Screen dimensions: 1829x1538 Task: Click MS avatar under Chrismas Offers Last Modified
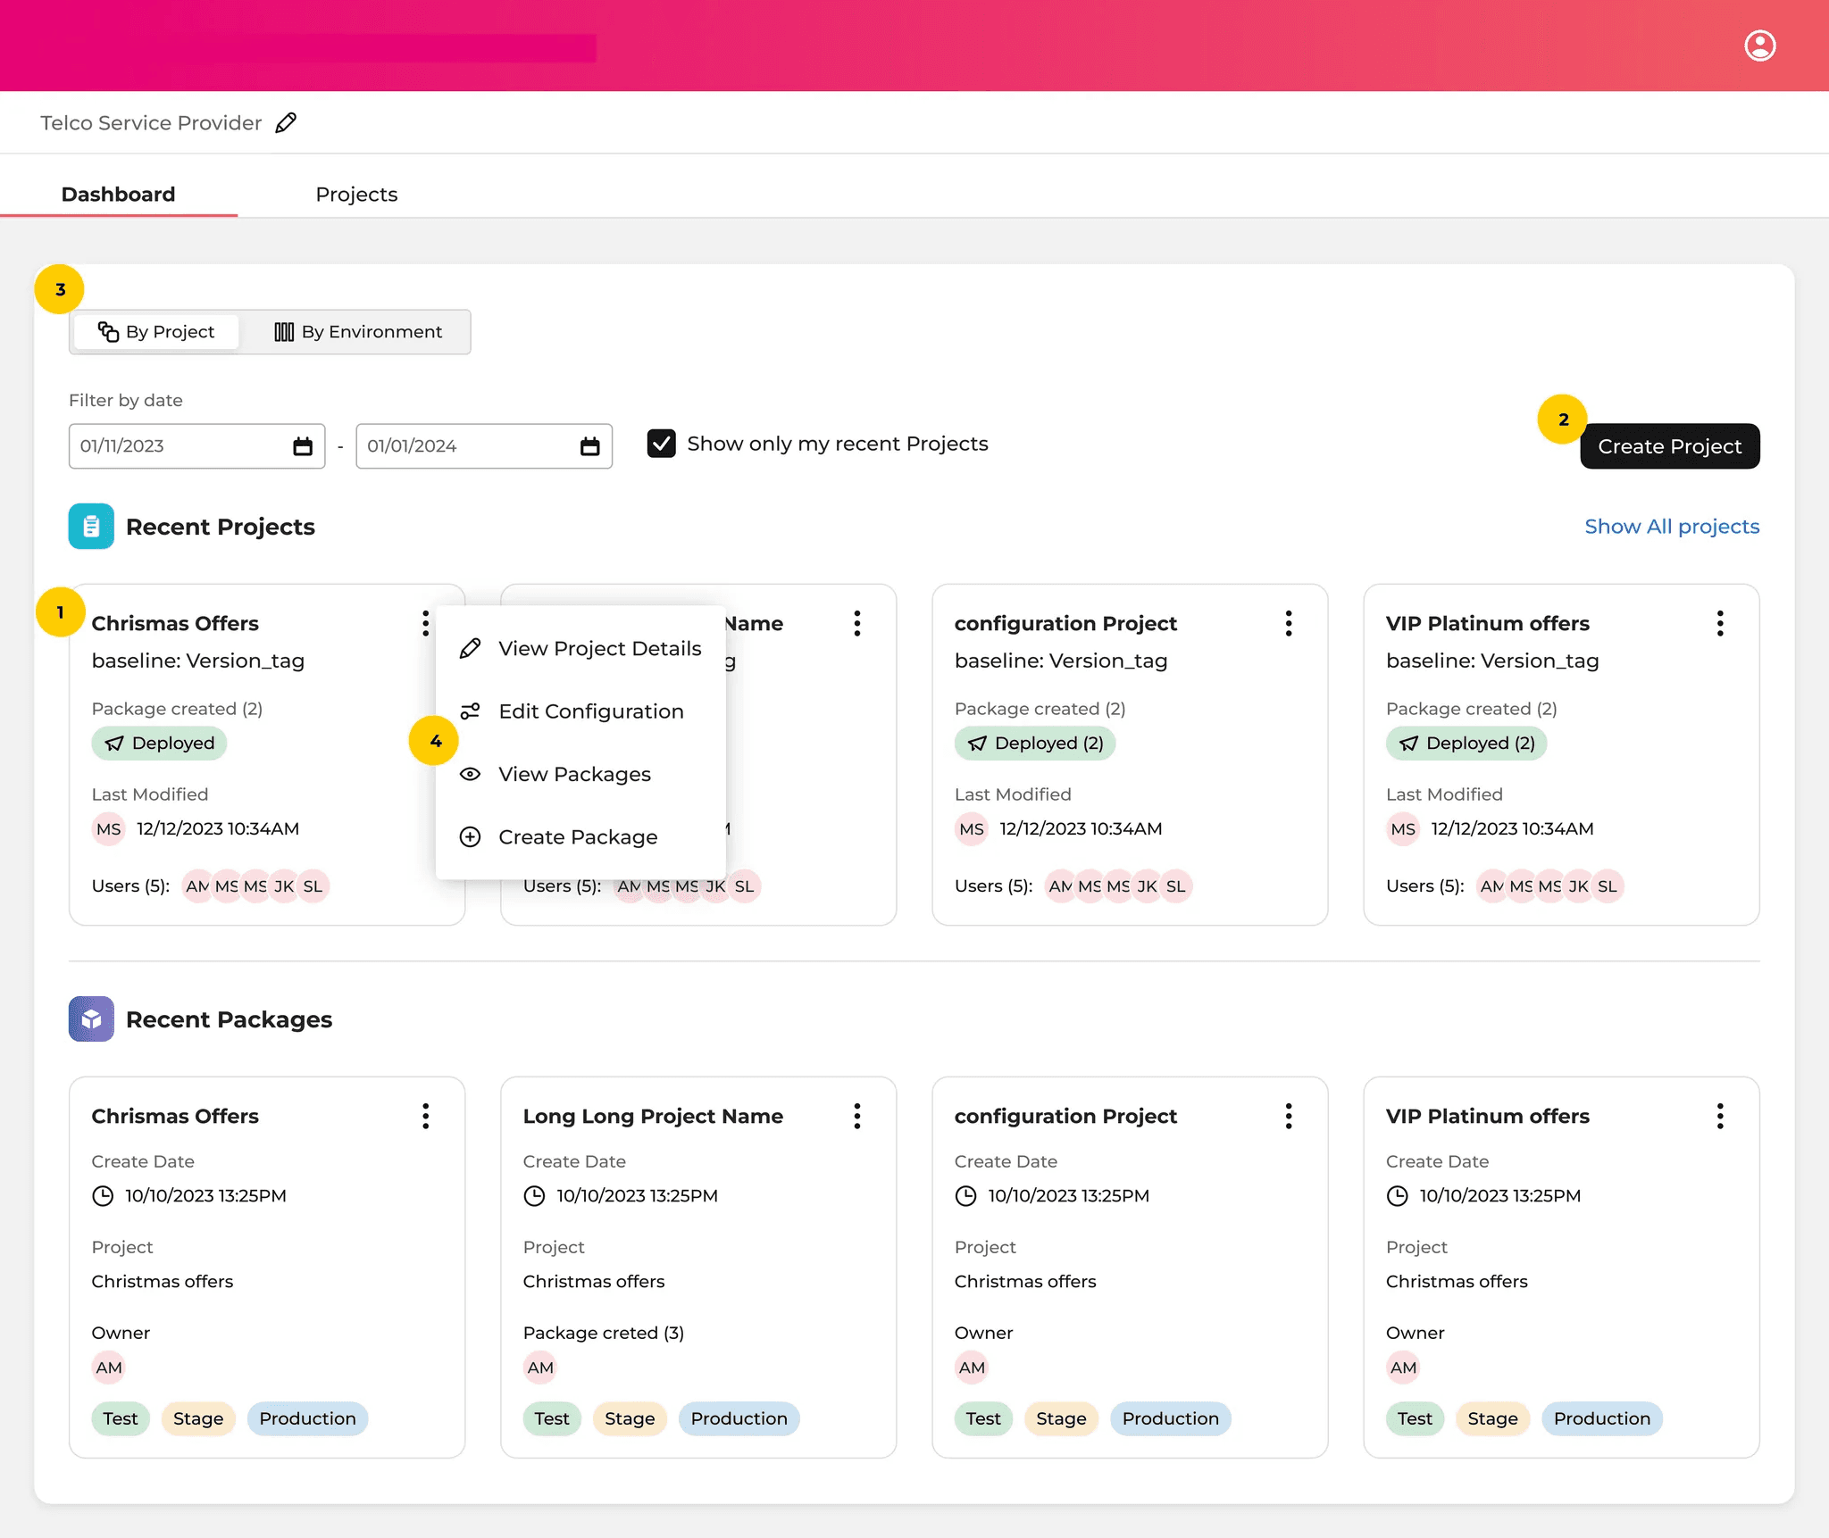(x=108, y=829)
